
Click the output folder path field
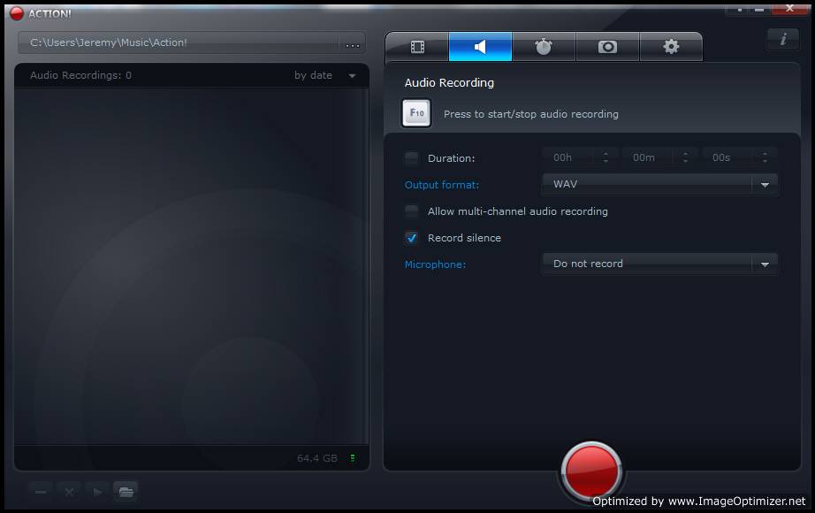[x=179, y=43]
